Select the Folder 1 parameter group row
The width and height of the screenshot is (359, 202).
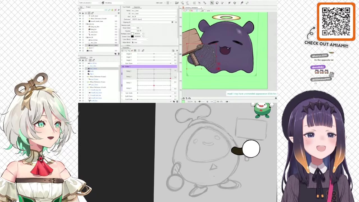[x=149, y=67]
